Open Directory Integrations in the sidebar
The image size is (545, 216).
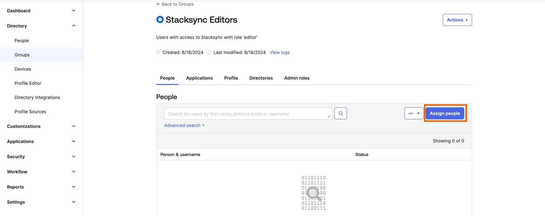tap(37, 97)
